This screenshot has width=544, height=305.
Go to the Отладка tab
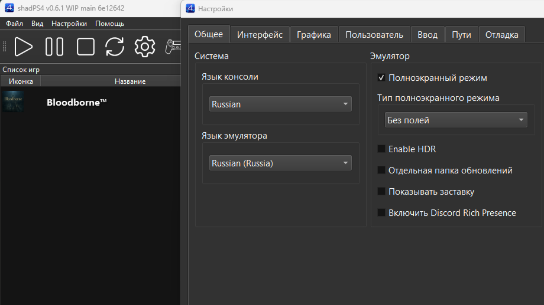(501, 35)
